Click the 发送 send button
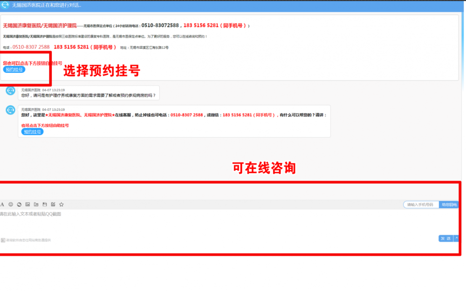 [x=446, y=238]
